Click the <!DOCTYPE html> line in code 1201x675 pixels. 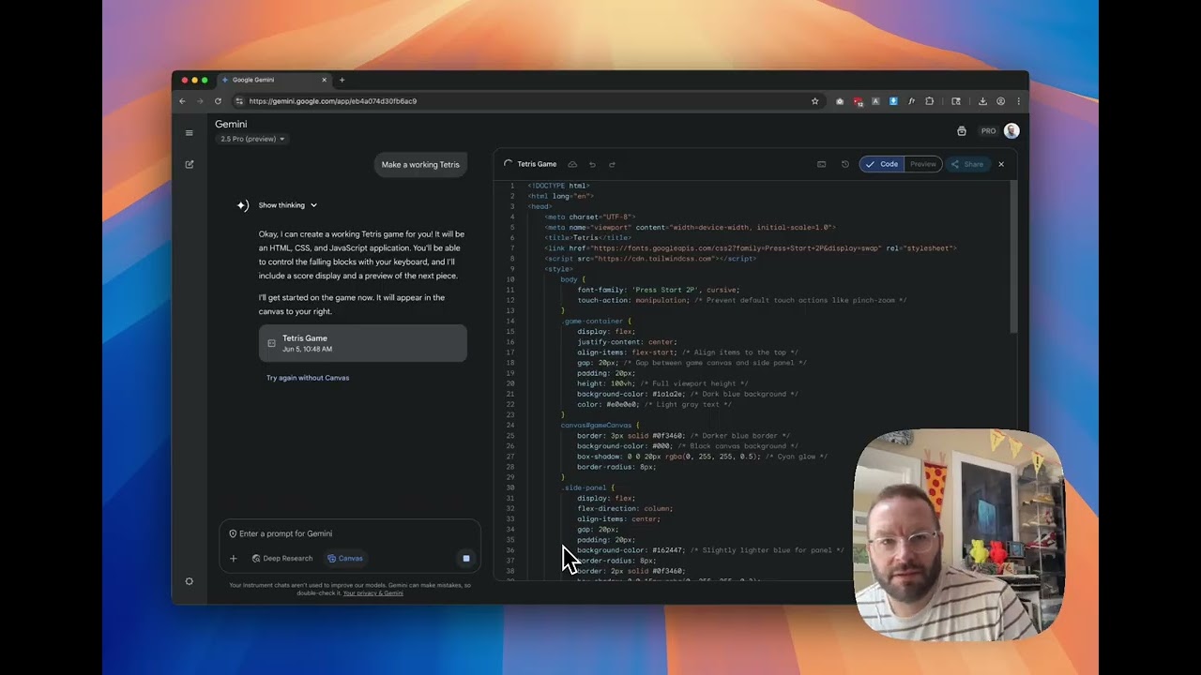click(558, 186)
